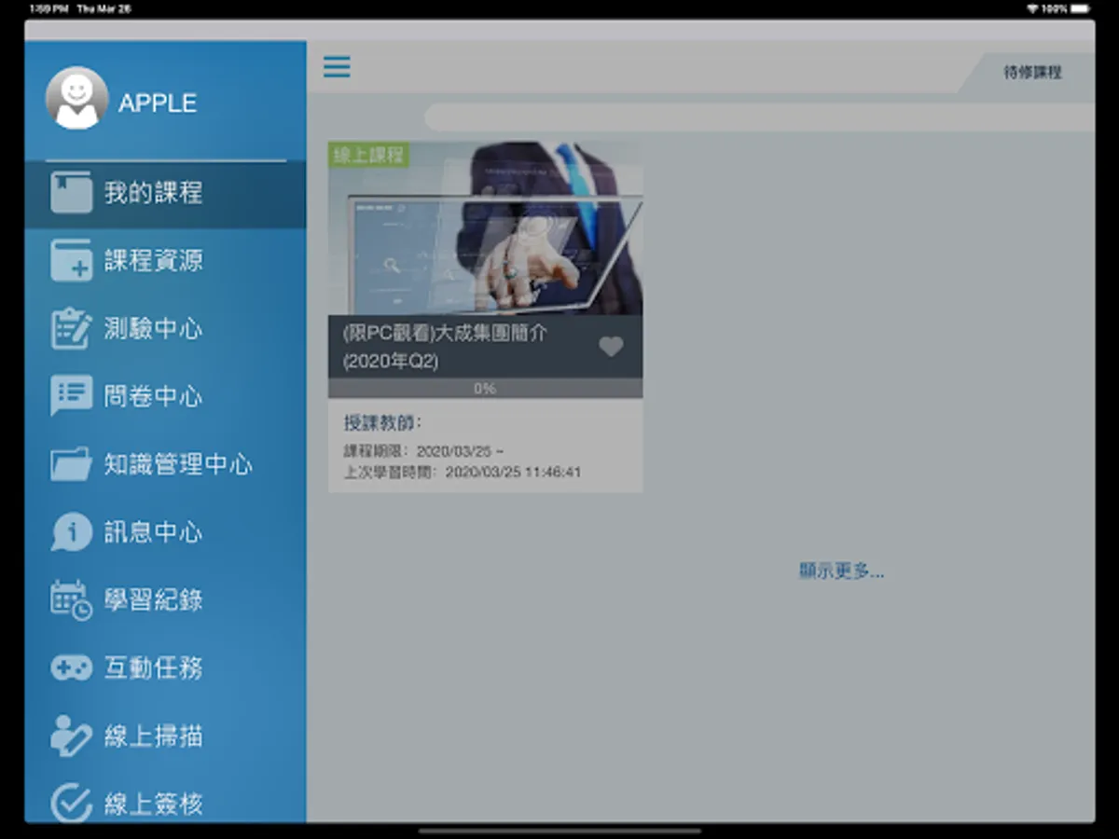Click the 線上簽核 checkmark icon
Image resolution: width=1119 pixels, height=839 pixels.
coord(73,802)
